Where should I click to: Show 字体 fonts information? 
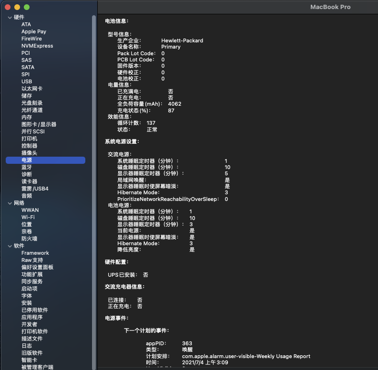[27, 296]
